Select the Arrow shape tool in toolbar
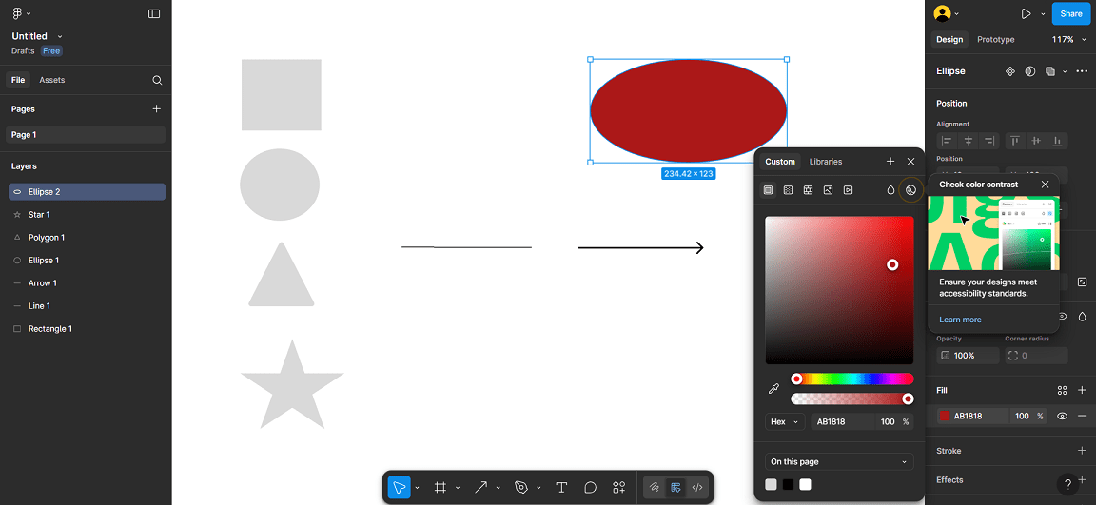1096x505 pixels. [480, 488]
